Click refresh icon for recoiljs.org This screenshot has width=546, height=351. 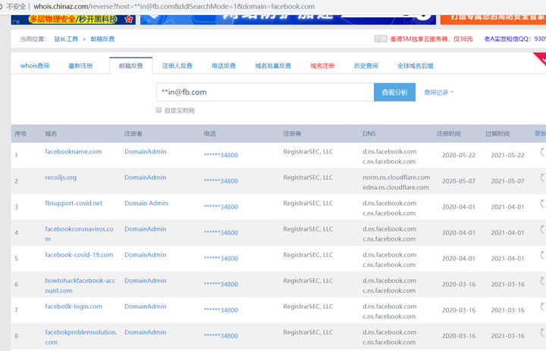(543, 178)
